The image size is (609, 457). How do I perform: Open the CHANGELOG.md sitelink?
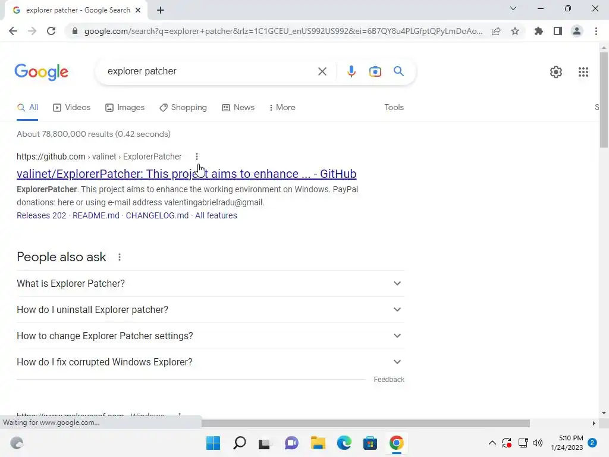click(x=157, y=215)
